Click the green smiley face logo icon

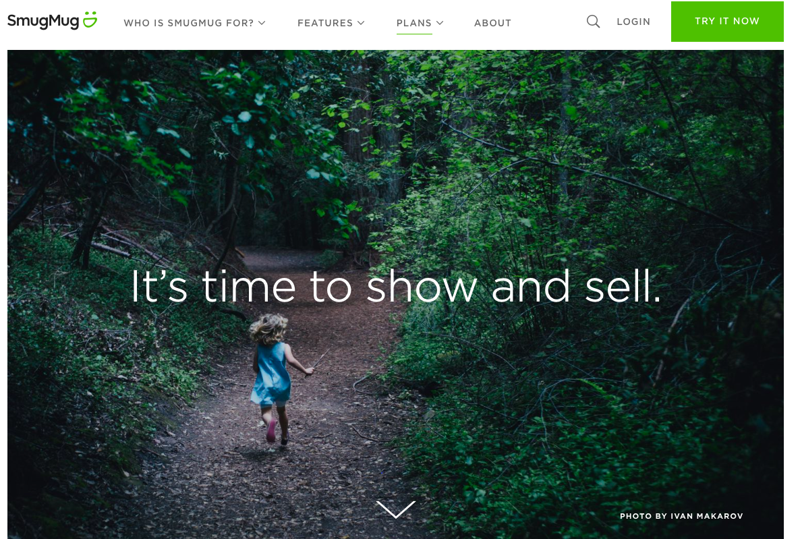point(90,20)
